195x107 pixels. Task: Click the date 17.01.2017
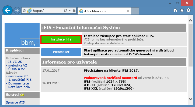click(51, 71)
